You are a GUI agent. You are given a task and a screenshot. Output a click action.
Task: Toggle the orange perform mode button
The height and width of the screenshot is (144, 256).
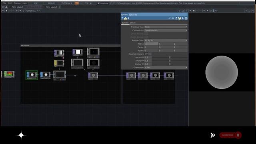tap(76, 3)
